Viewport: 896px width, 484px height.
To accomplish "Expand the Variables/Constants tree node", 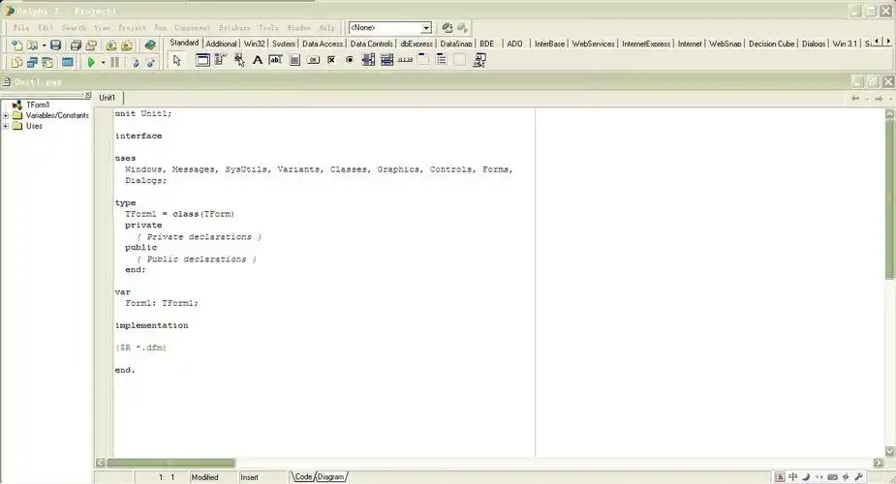I will point(6,115).
